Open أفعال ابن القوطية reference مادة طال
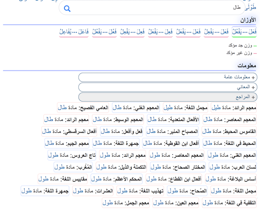Image resolution: width=260 pixels, height=211 pixels. coord(171,143)
